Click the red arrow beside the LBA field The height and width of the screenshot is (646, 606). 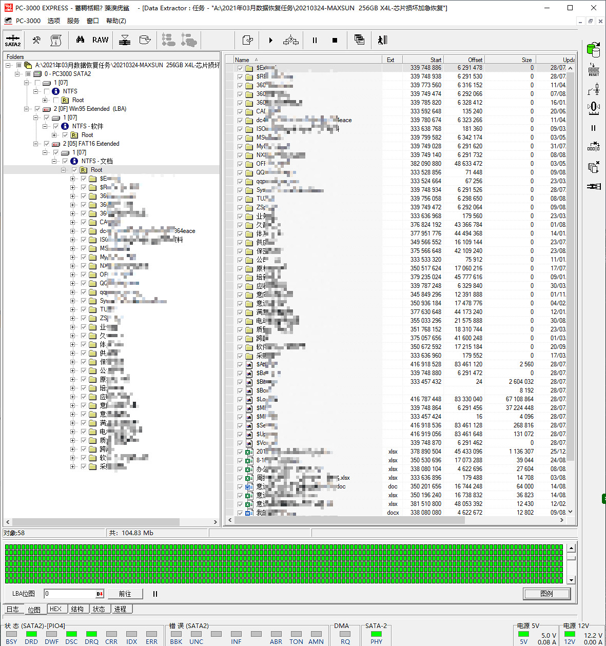pyautogui.click(x=100, y=594)
